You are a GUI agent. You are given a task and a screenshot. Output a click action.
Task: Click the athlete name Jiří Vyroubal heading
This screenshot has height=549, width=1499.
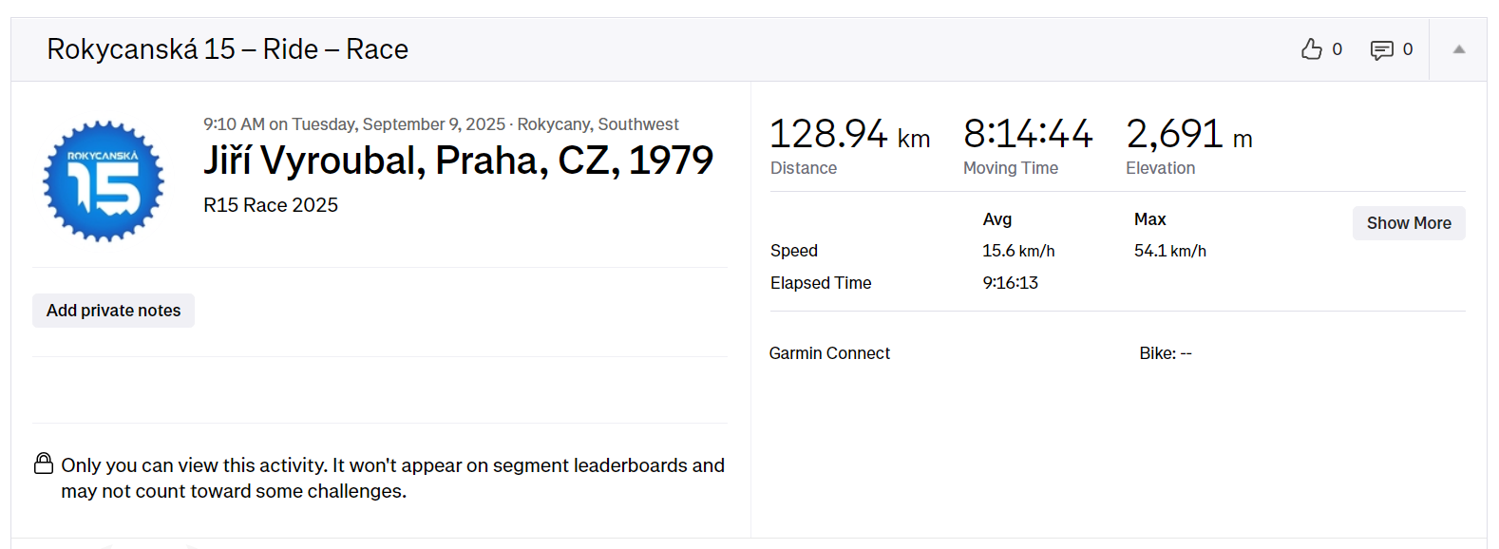pyautogui.click(x=458, y=161)
